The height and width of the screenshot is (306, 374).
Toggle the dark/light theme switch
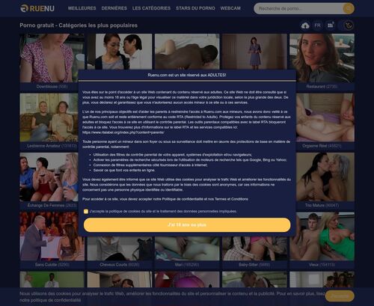coord(346,25)
